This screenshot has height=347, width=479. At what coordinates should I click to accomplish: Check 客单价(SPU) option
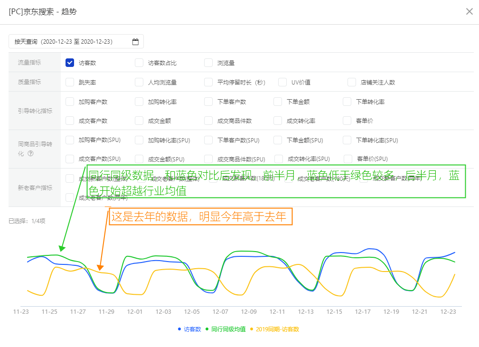coord(348,159)
